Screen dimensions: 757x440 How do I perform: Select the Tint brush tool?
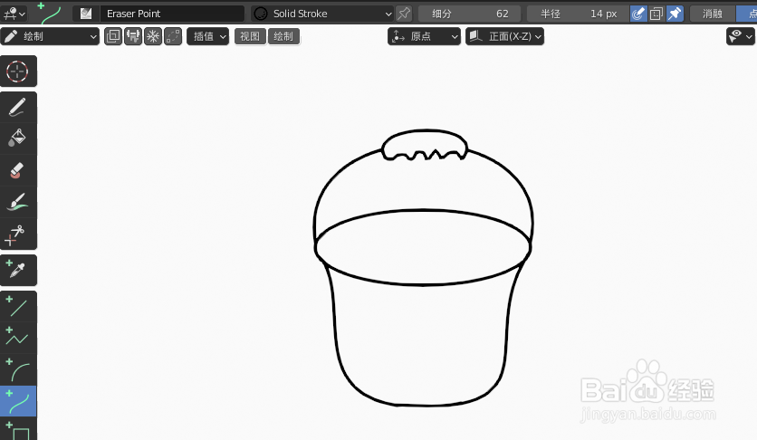(x=18, y=202)
